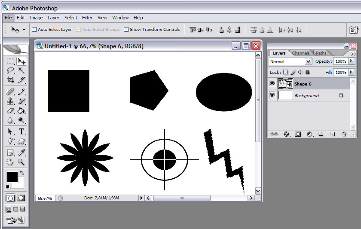Select the Magic Wand tool
The image size is (361, 229).
point(21,70)
